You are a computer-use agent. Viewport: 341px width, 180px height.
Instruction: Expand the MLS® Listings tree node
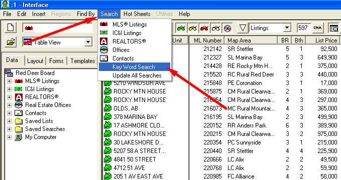tap(9, 81)
